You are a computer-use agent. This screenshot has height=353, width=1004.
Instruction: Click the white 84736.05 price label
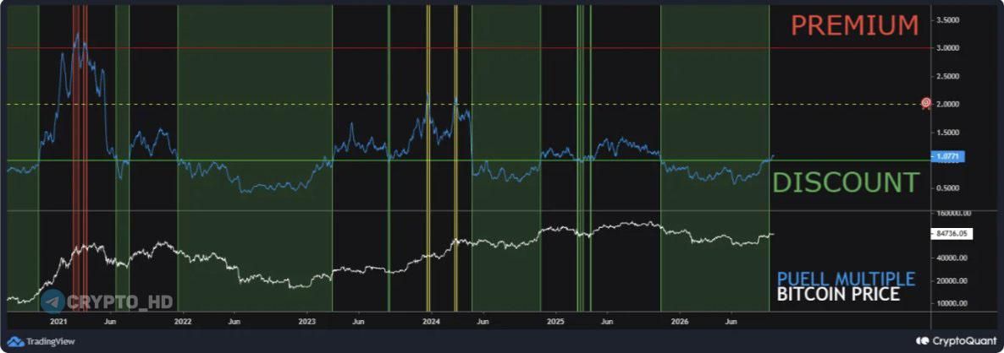(952, 234)
